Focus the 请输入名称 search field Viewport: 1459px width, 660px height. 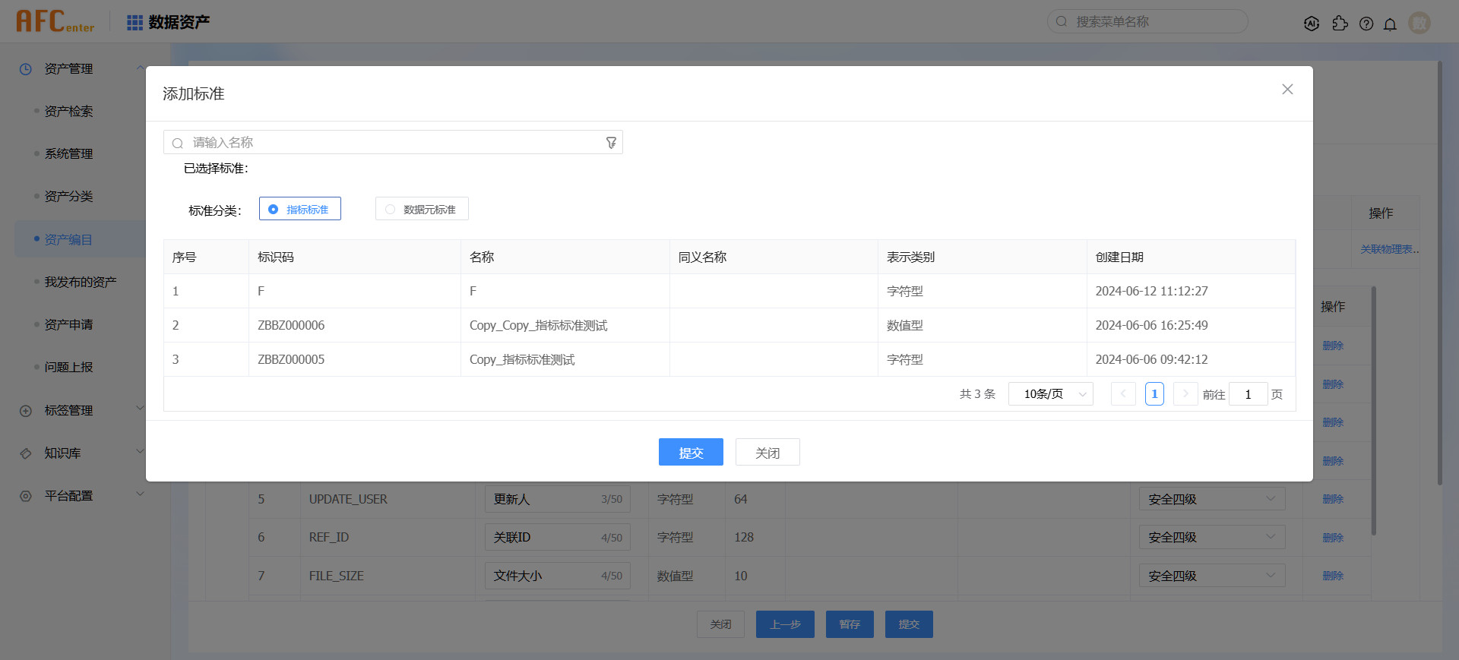click(393, 142)
